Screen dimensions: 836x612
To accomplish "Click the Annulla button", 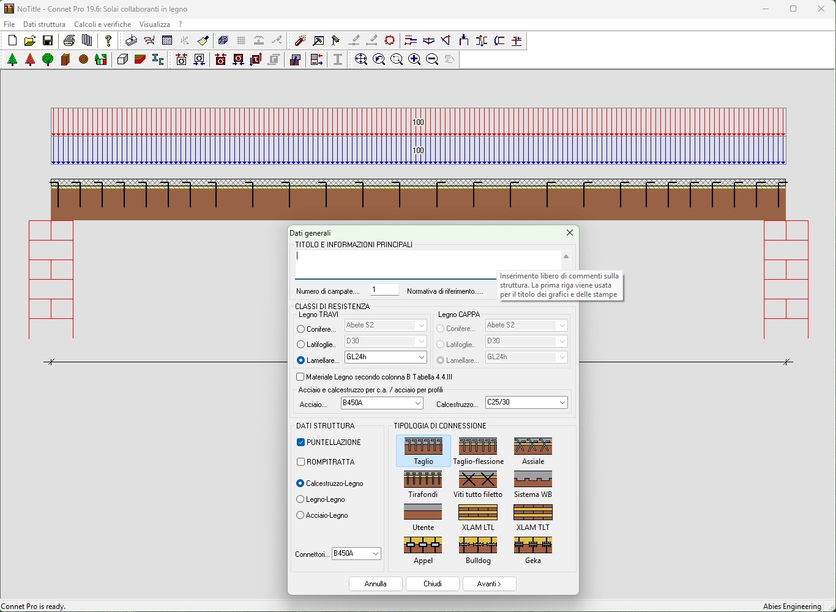I will (x=376, y=584).
